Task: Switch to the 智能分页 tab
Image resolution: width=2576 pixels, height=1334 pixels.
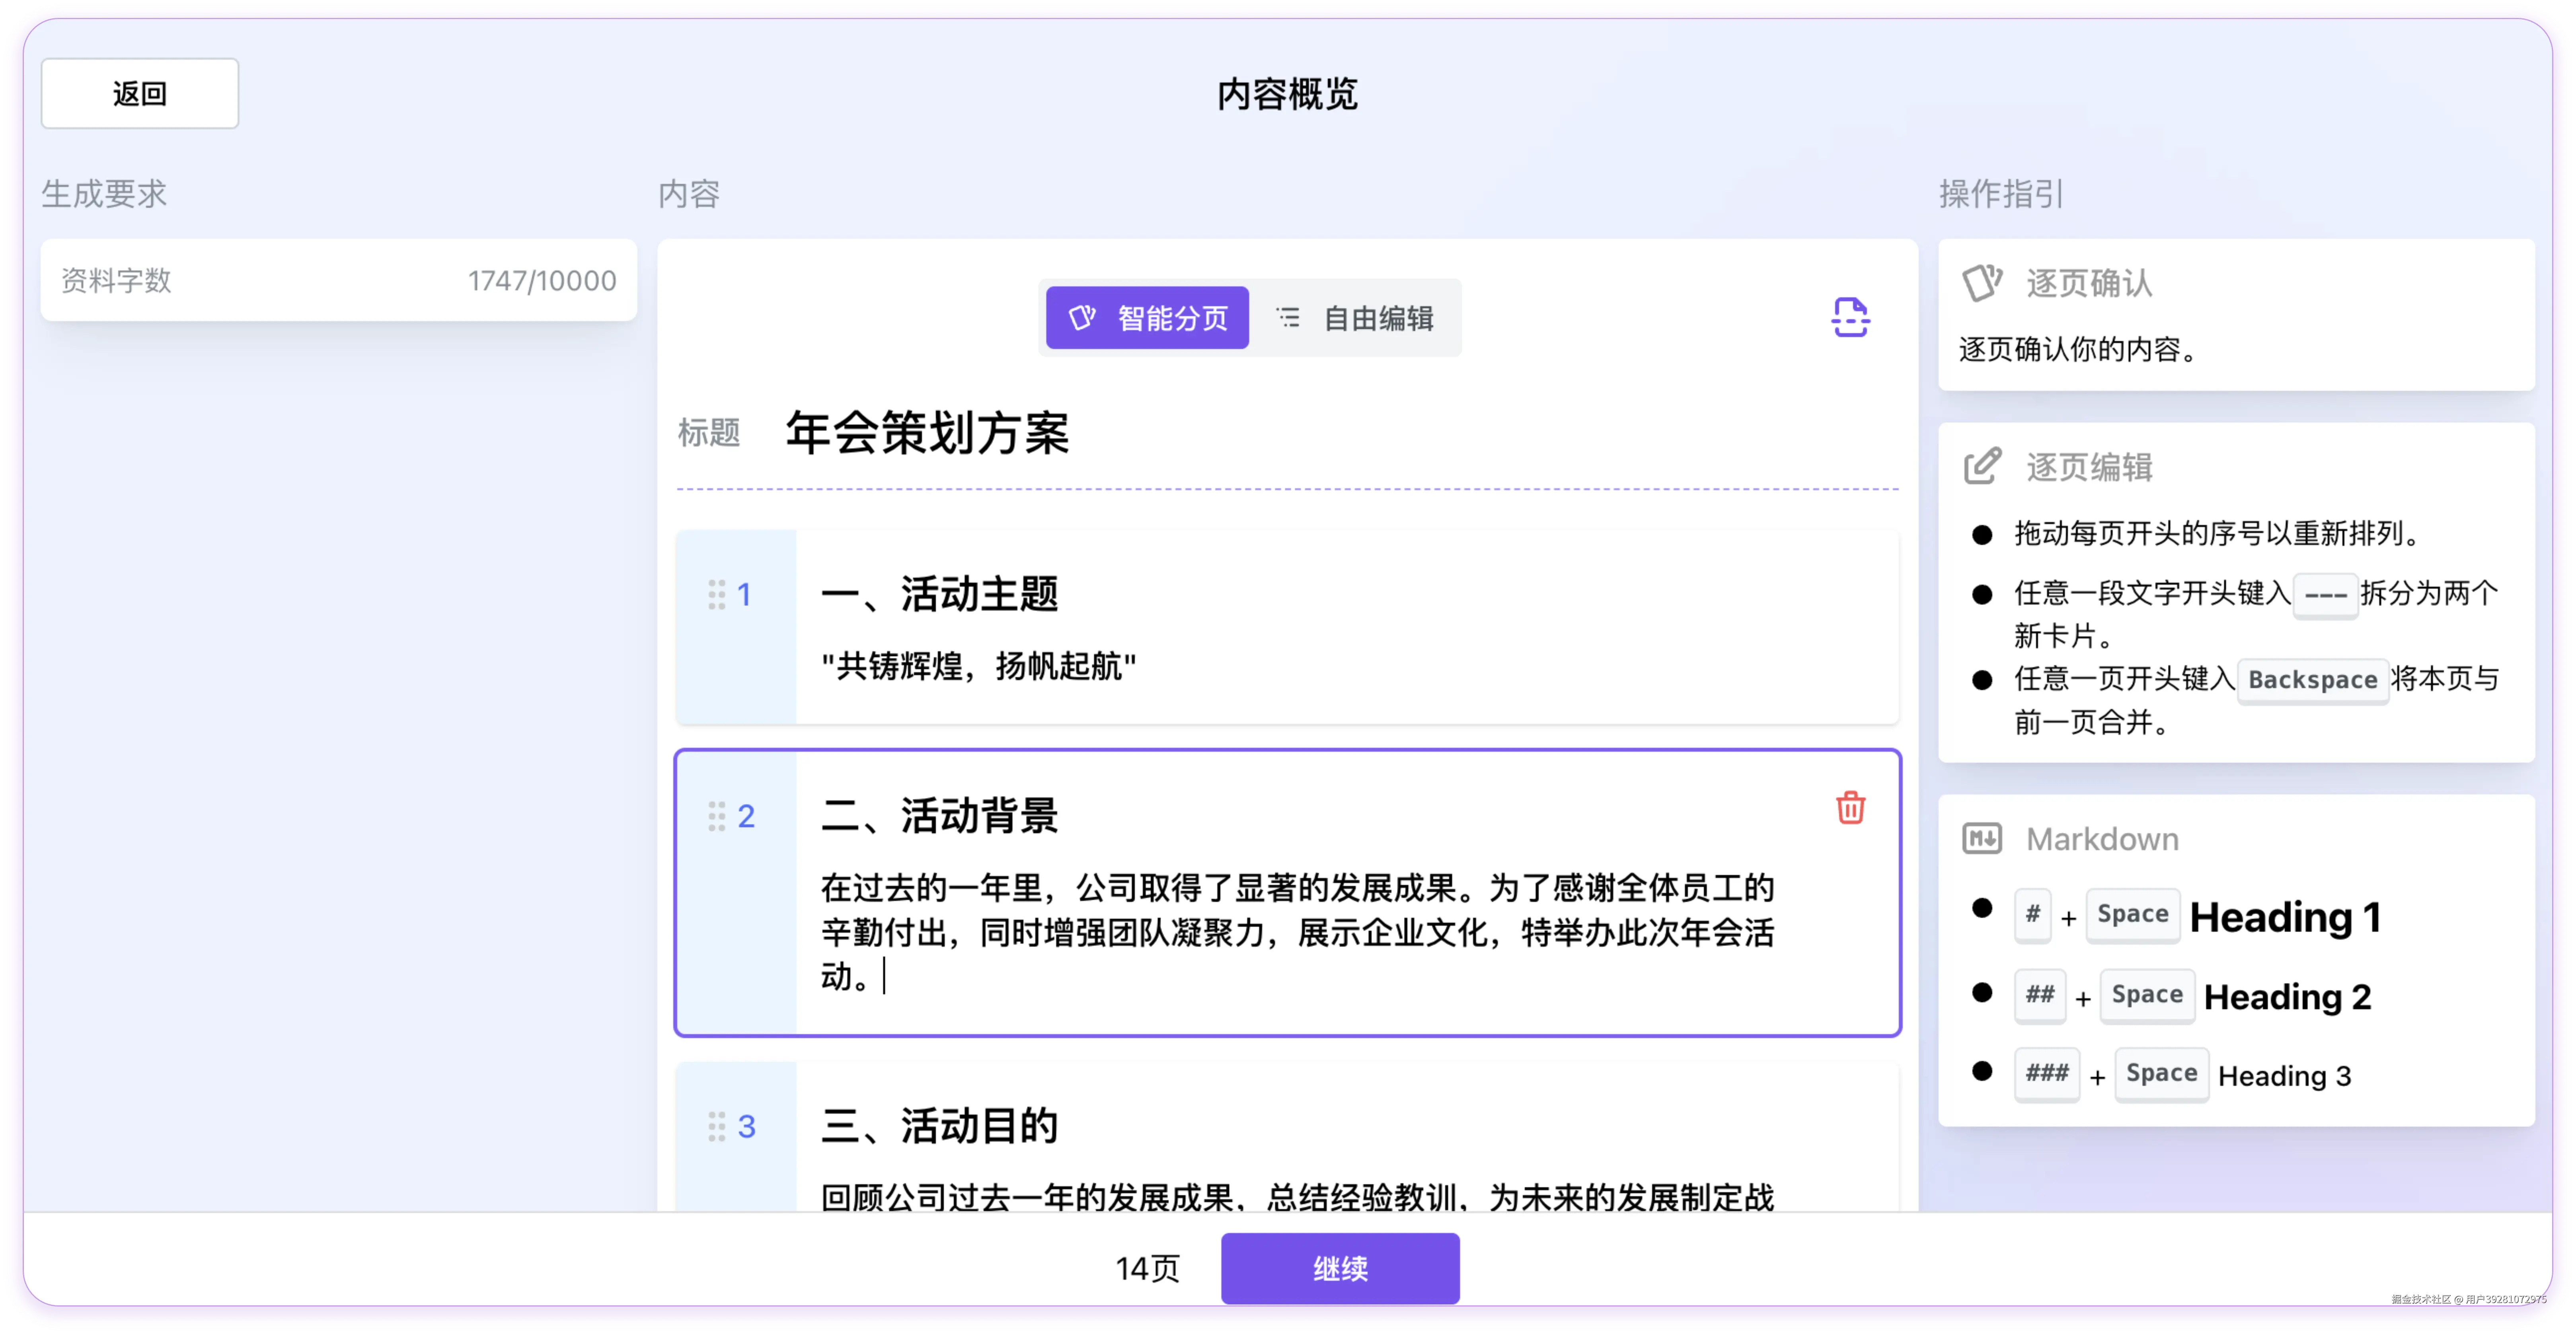Action: pyautogui.click(x=1147, y=318)
